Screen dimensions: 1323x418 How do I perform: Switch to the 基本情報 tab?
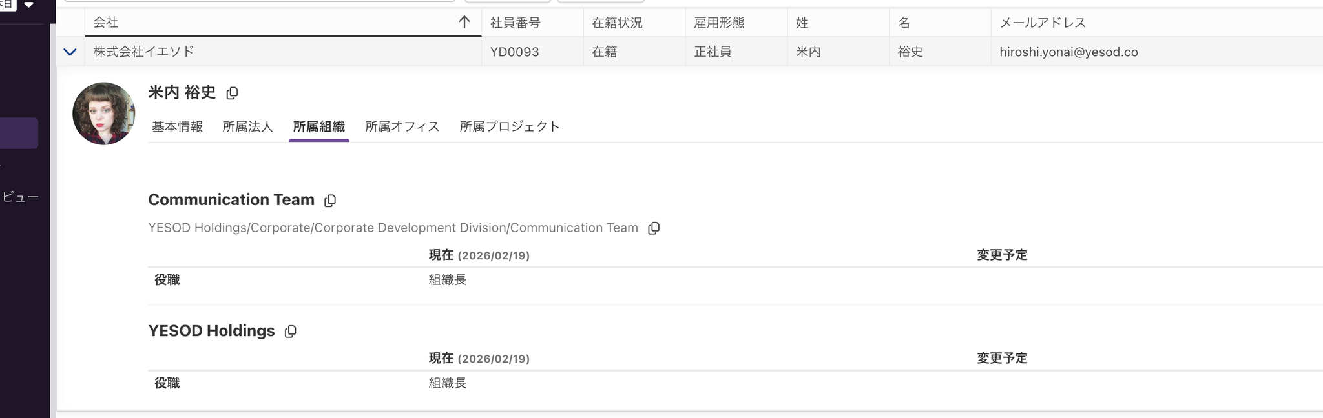pos(177,126)
